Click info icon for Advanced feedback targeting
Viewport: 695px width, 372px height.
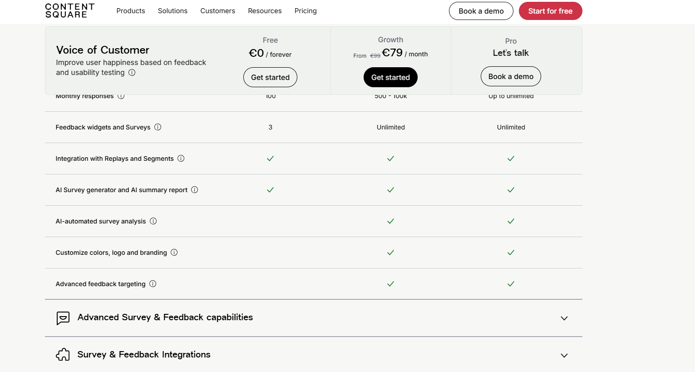[153, 284]
